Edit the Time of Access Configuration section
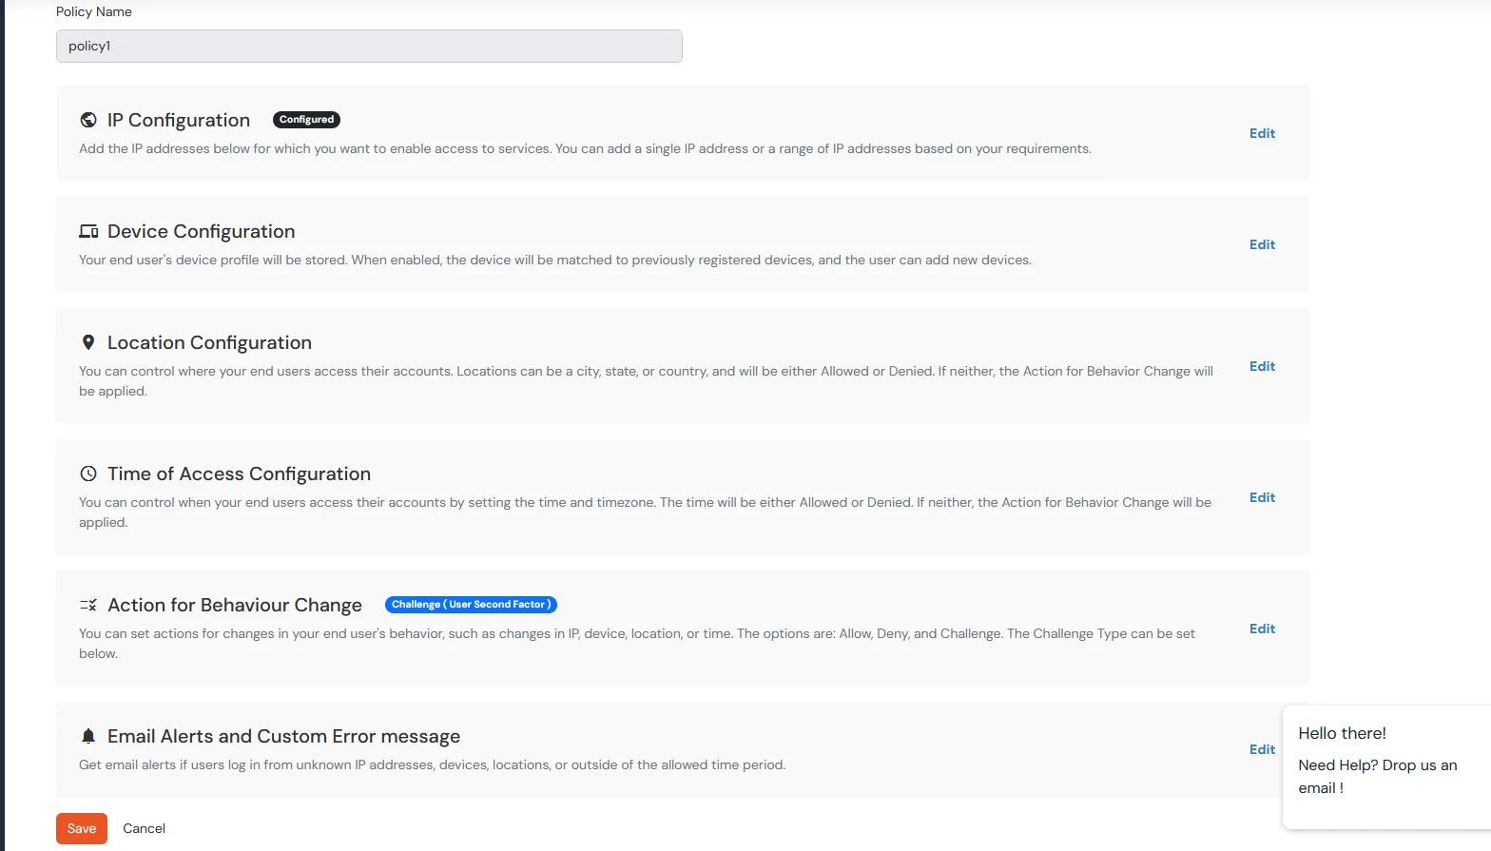The image size is (1491, 851). click(1262, 497)
